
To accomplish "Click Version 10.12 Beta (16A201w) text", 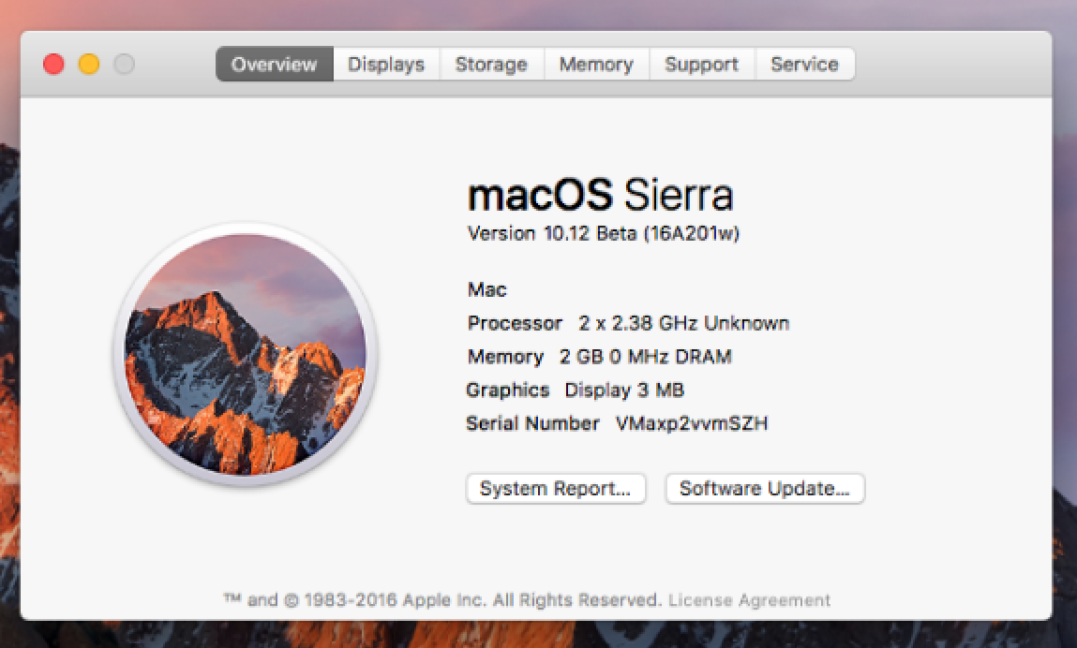I will pos(603,234).
